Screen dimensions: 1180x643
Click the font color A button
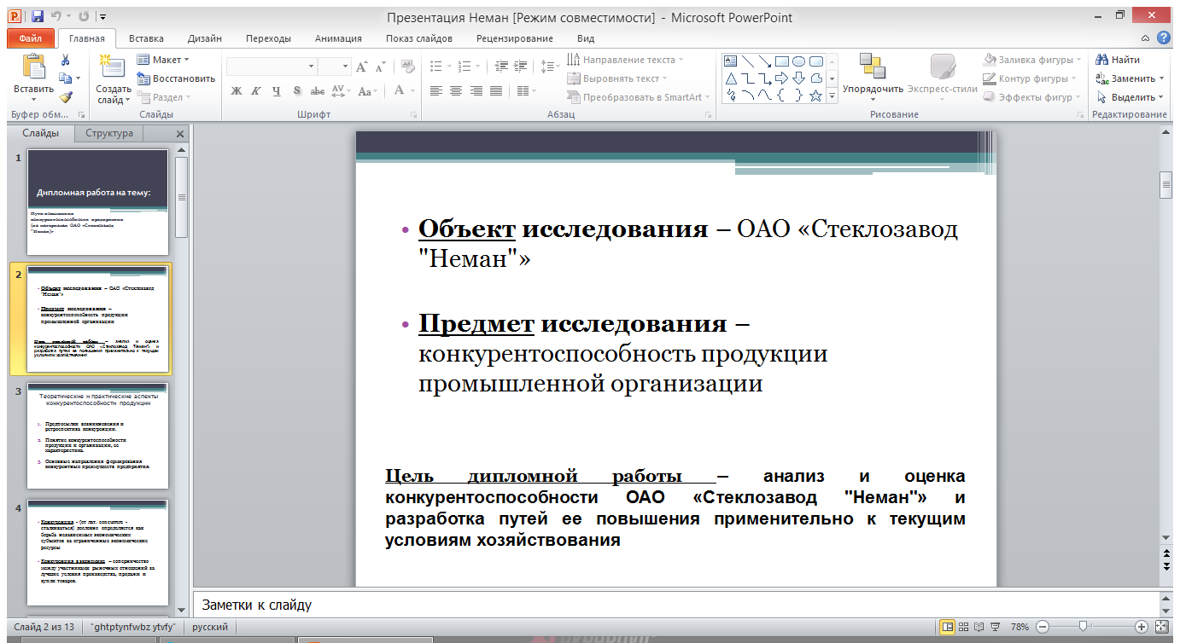pyautogui.click(x=399, y=91)
